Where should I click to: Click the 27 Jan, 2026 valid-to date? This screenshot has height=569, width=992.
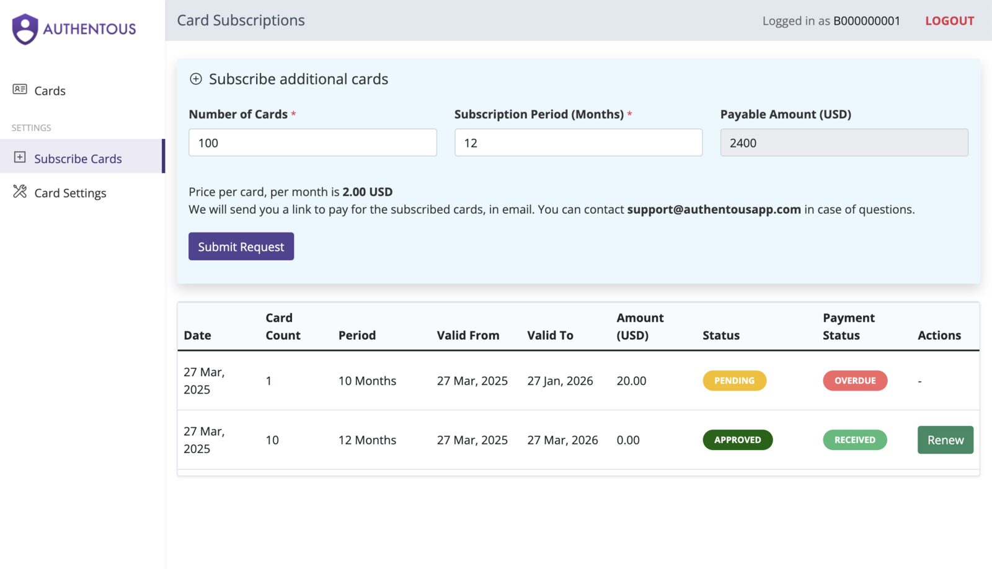coord(560,381)
